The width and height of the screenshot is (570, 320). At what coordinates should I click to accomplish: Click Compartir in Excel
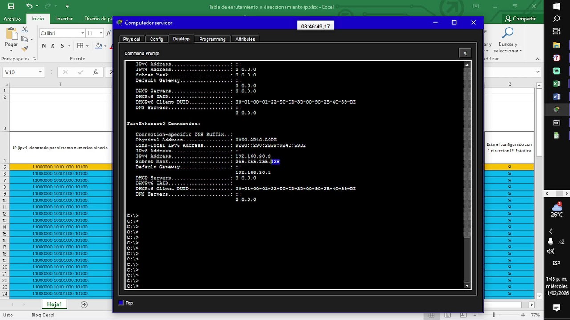(520, 19)
